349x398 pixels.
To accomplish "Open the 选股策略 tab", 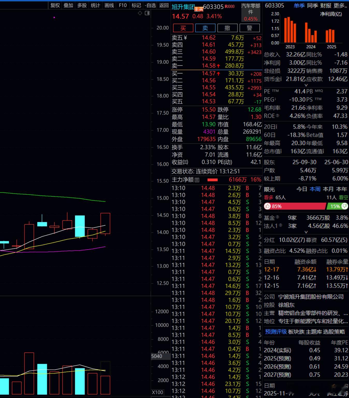I will (x=334, y=332).
